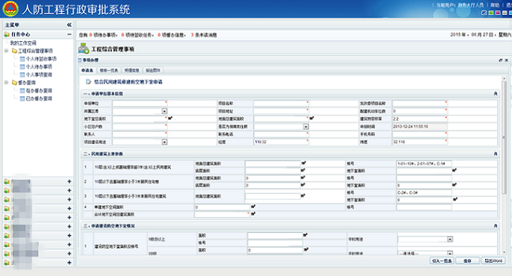The width and height of the screenshot is (512, 276).
Task: Collapse section one basic info panel
Action: pyautogui.click(x=496, y=94)
